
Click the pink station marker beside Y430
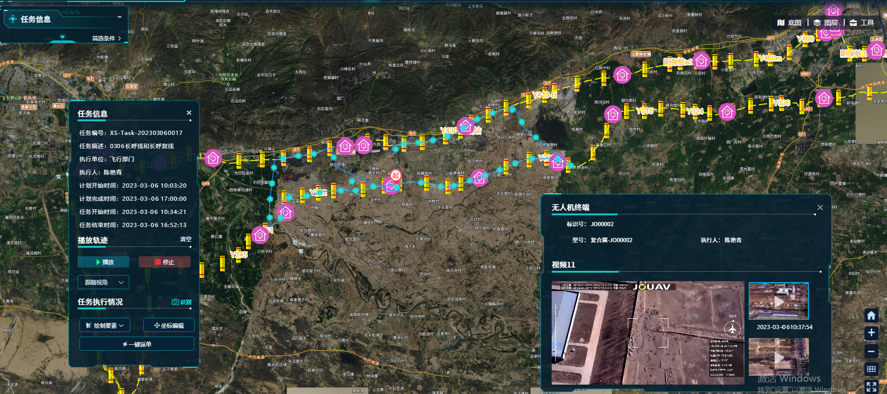coord(466,126)
